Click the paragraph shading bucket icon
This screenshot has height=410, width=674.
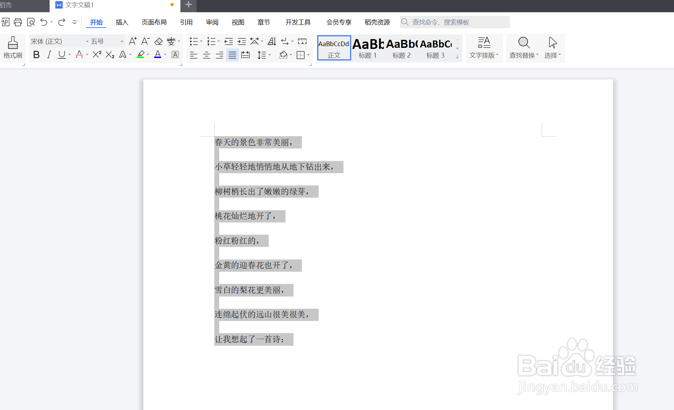pyautogui.click(x=283, y=55)
